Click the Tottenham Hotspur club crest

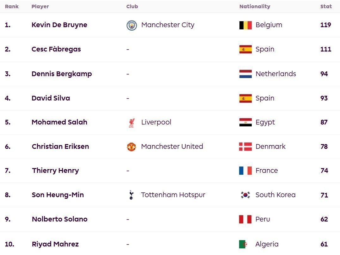[131, 195]
